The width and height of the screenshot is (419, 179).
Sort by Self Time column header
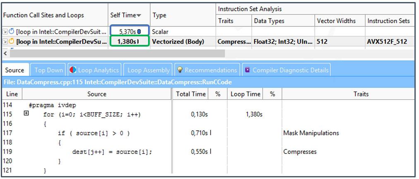pos(129,15)
